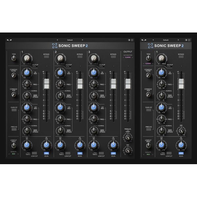This screenshot has width=197, height=197.
Task: Click previous quality arrow in large window
Action: 9,154
